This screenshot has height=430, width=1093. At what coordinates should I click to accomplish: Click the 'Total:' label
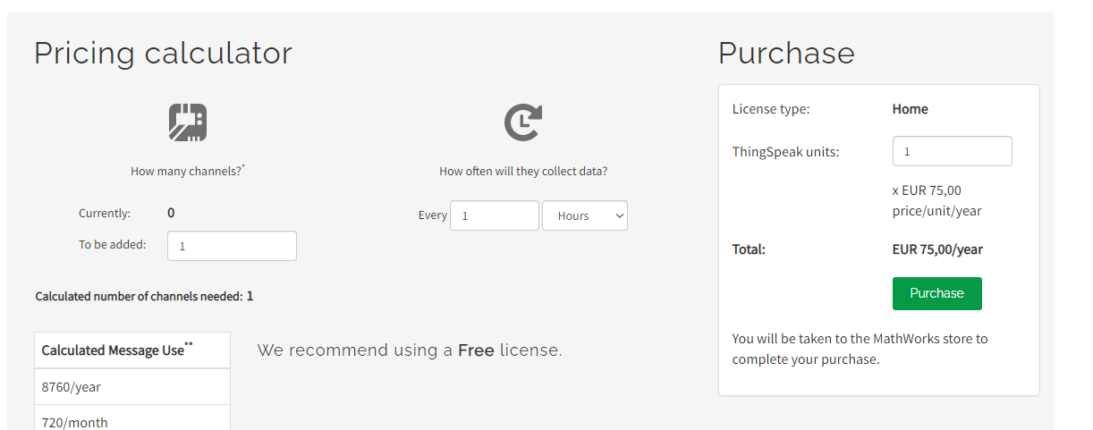click(x=749, y=249)
